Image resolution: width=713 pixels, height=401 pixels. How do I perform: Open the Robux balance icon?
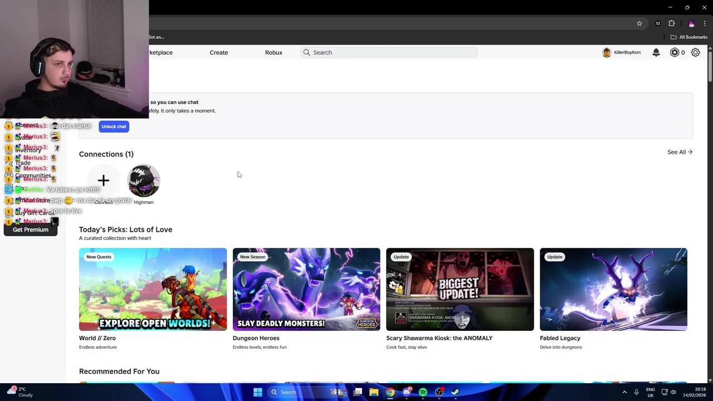[675, 52]
